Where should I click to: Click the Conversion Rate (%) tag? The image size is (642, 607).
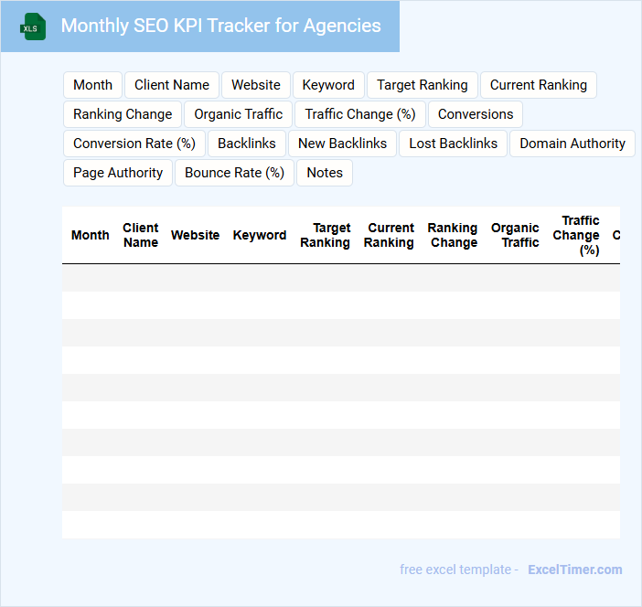134,144
